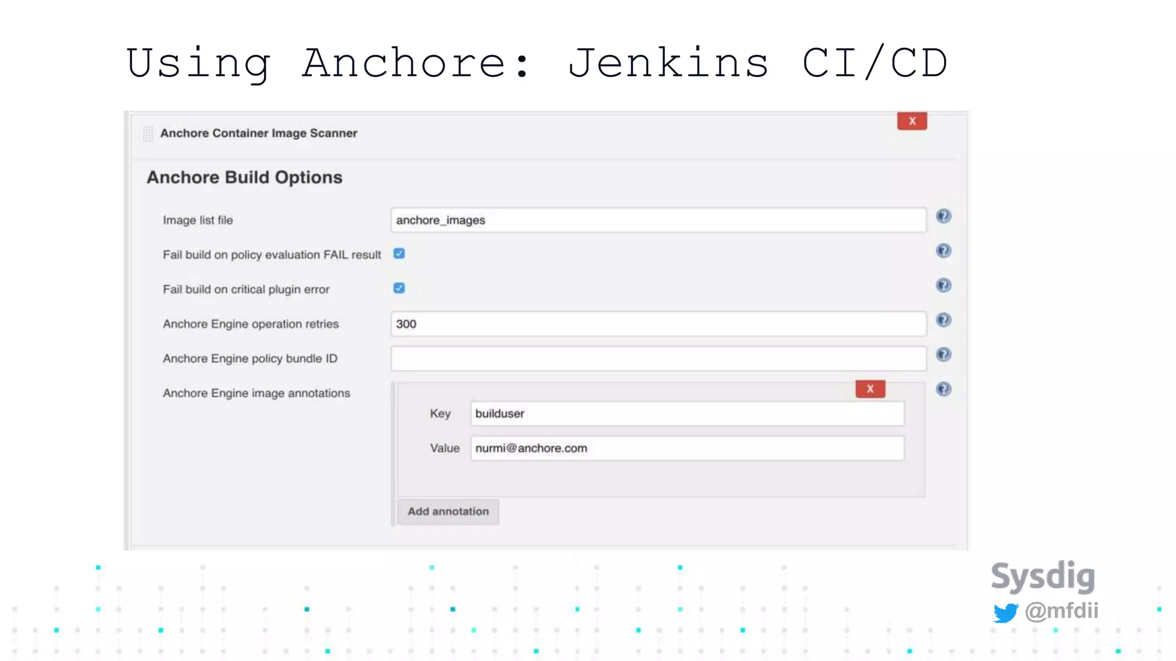
Task: Open help for Fail build on critical plugin error
Action: coord(943,285)
